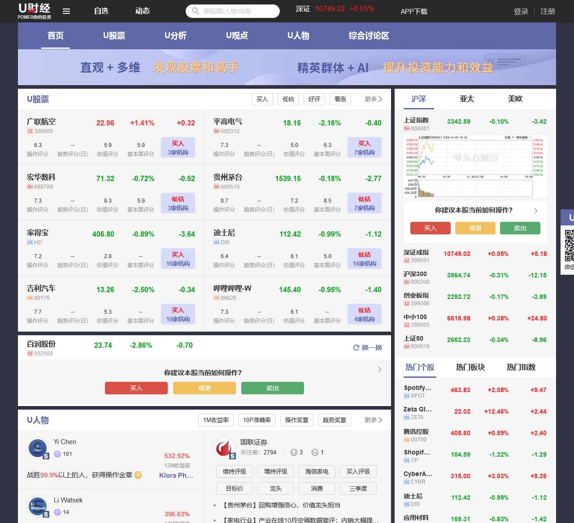Screen dimensions: 574x523
Task: Open the U股票 navigation tab
Action: pyautogui.click(x=114, y=36)
